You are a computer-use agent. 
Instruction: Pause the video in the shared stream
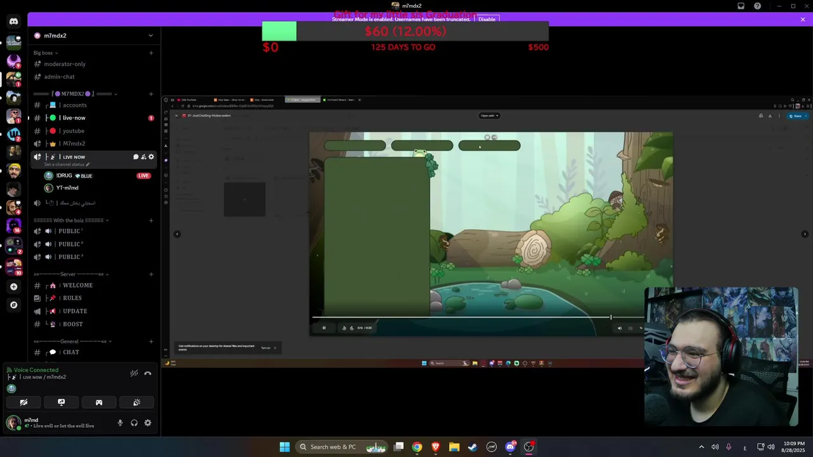click(324, 328)
